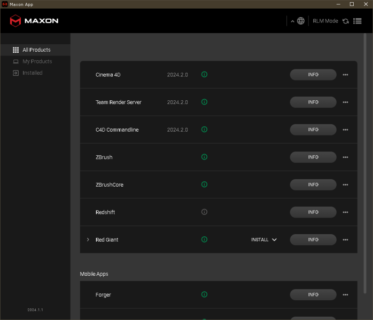
Task: Click green status icon for Red Giant
Action: click(204, 239)
